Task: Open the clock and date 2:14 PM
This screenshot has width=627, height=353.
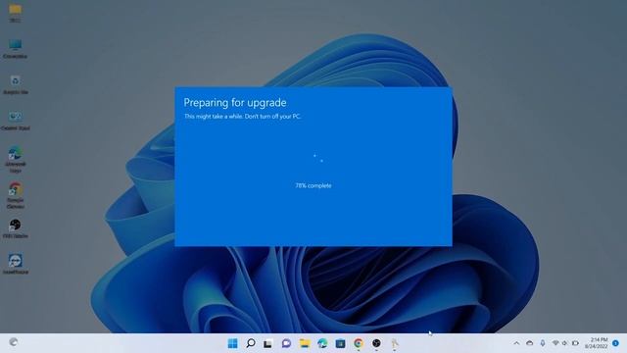Action: coord(597,343)
